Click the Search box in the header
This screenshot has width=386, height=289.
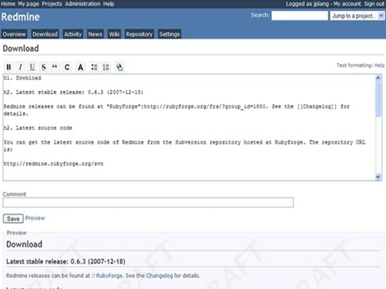[x=299, y=15]
